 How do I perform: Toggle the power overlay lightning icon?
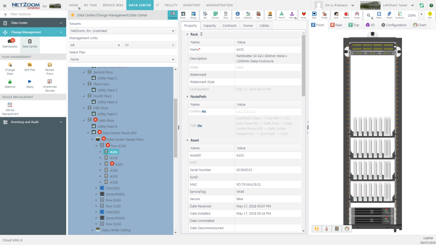pyautogui.click(x=317, y=228)
